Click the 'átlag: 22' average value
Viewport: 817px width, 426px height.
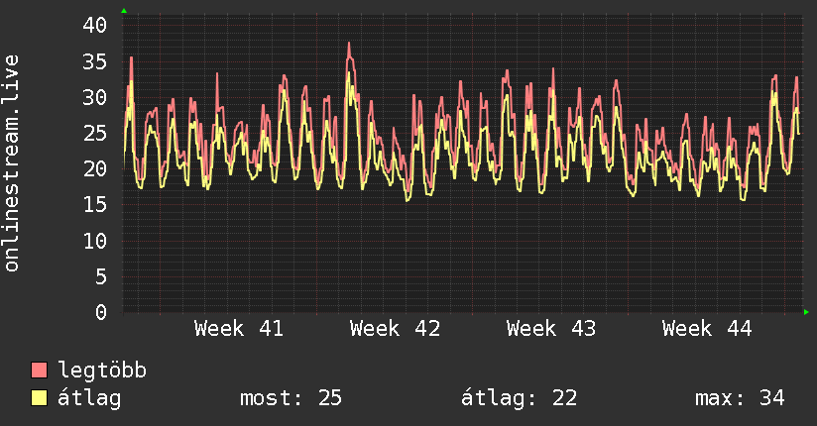tap(519, 398)
